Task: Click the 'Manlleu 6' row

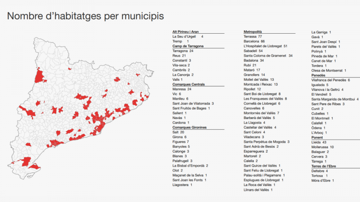Action: click(x=180, y=99)
